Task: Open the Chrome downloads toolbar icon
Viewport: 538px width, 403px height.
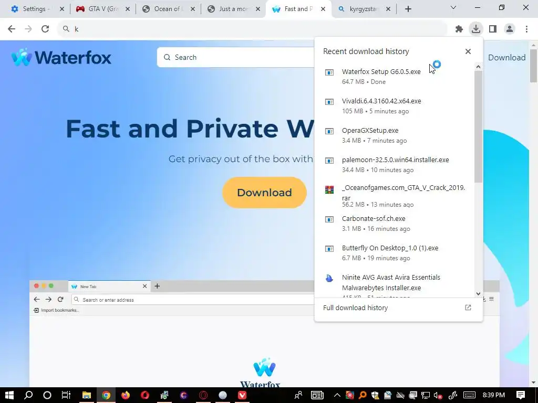Action: (475, 29)
